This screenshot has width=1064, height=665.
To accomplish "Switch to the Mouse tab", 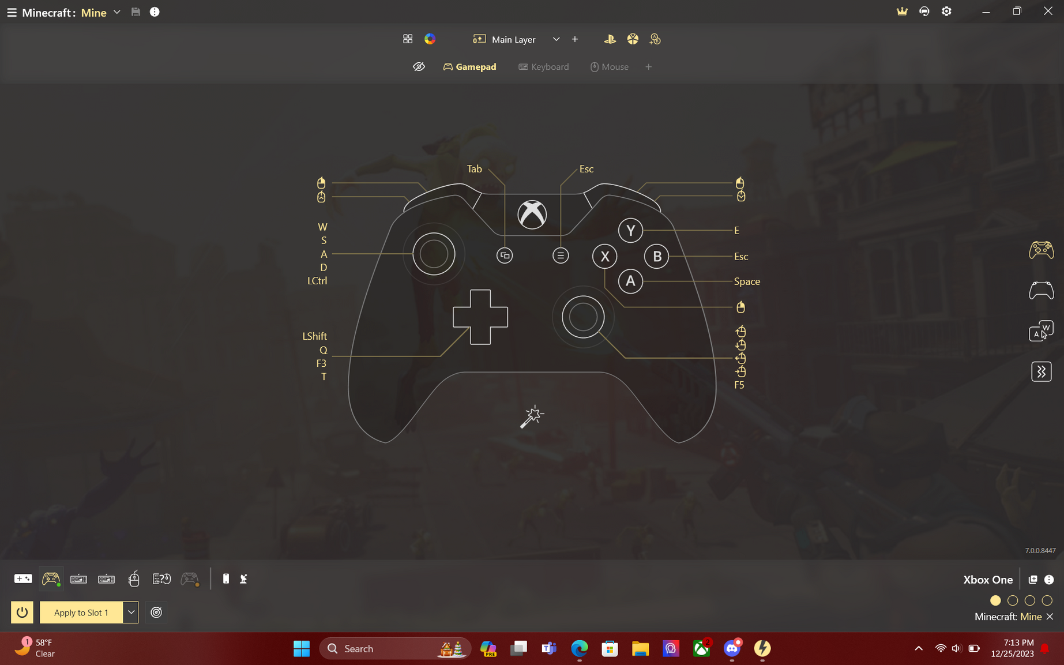I will point(610,67).
